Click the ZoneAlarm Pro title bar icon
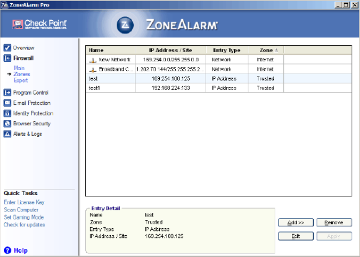This screenshot has width=360, height=257. click(4, 5)
